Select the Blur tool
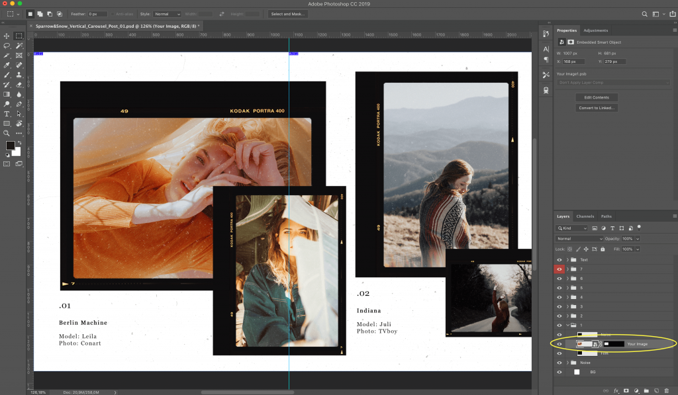 19,94
